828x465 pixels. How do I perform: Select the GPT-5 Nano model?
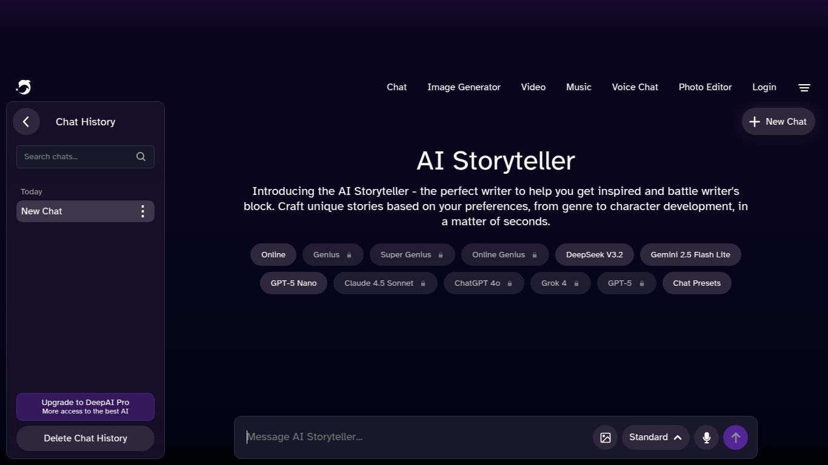293,283
